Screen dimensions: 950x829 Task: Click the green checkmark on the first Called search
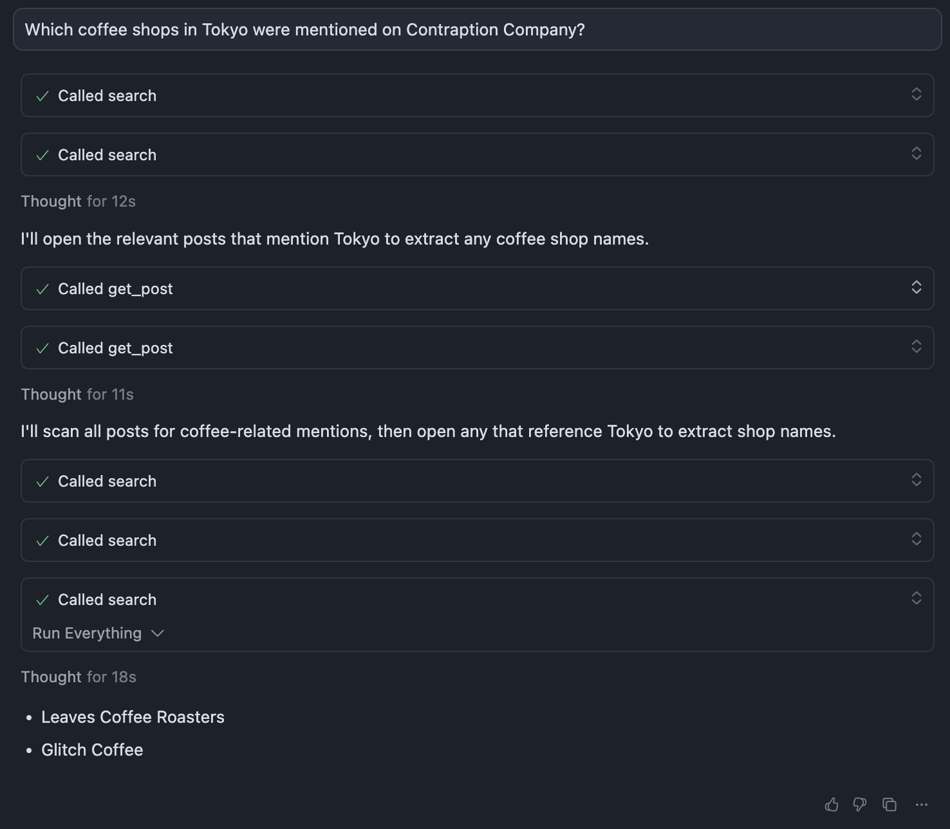point(42,95)
